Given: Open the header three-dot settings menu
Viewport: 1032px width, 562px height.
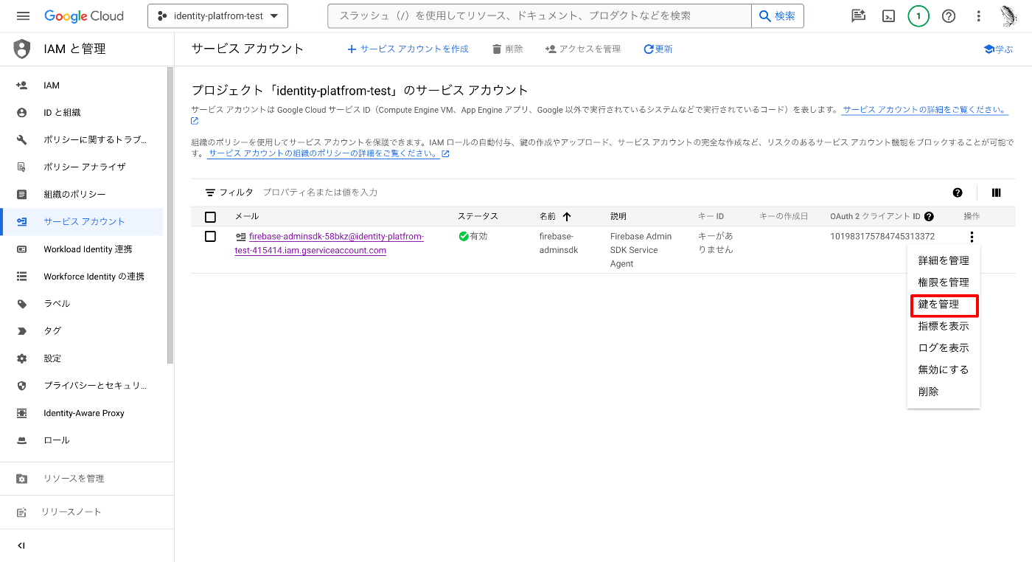Looking at the screenshot, I should coord(978,15).
